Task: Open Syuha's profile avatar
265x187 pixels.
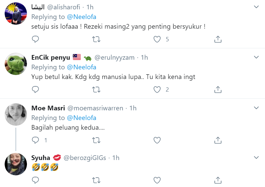Action: pyautogui.click(x=16, y=164)
